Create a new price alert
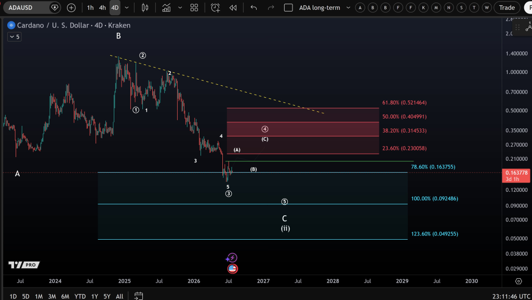The width and height of the screenshot is (532, 300). point(216,7)
